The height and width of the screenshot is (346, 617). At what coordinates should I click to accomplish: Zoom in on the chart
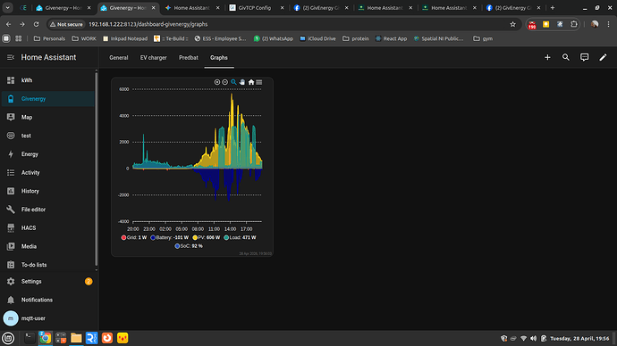pyautogui.click(x=216, y=82)
